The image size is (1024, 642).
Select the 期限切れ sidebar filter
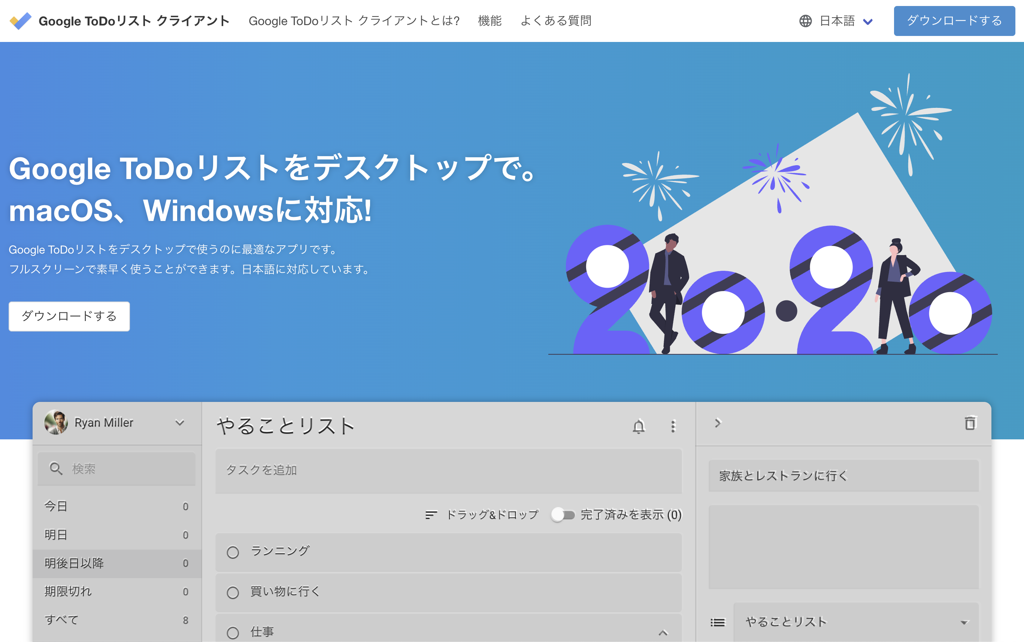click(117, 591)
